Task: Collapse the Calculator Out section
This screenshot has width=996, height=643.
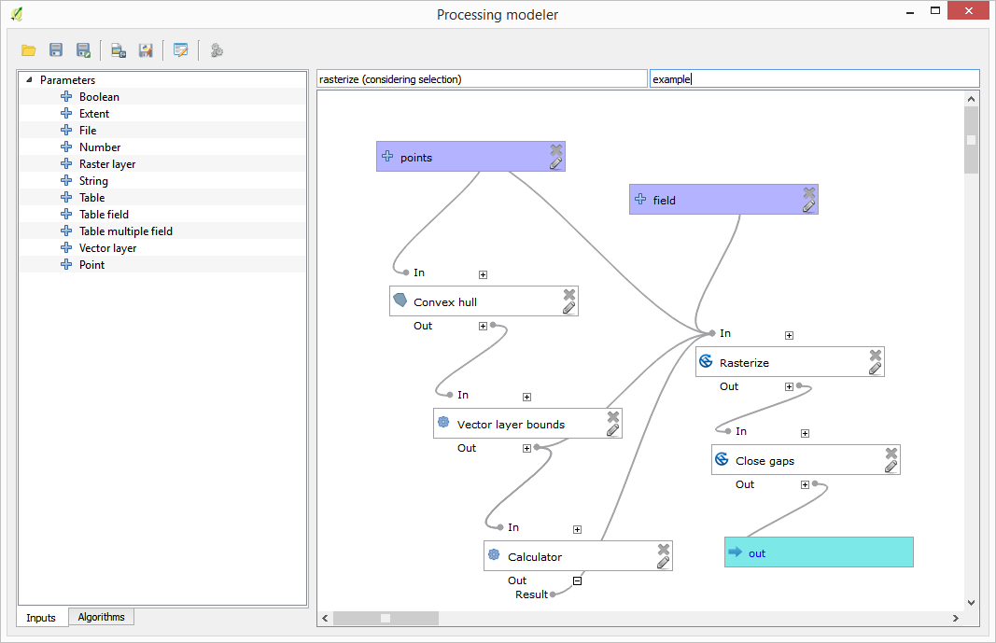Action: click(577, 580)
